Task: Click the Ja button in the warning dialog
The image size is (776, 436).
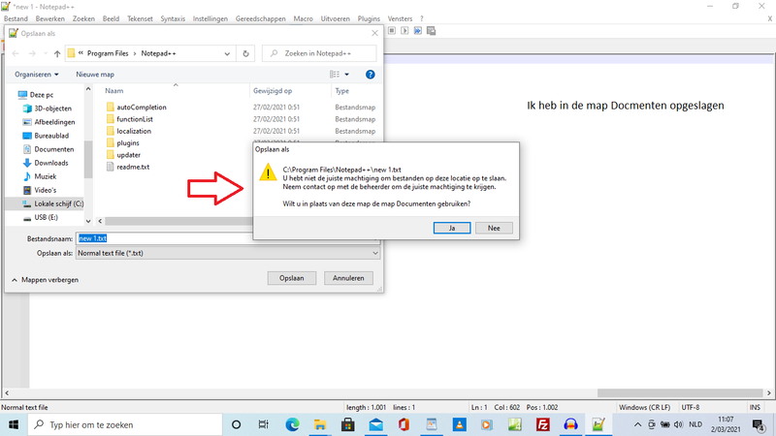Action: pyautogui.click(x=452, y=228)
